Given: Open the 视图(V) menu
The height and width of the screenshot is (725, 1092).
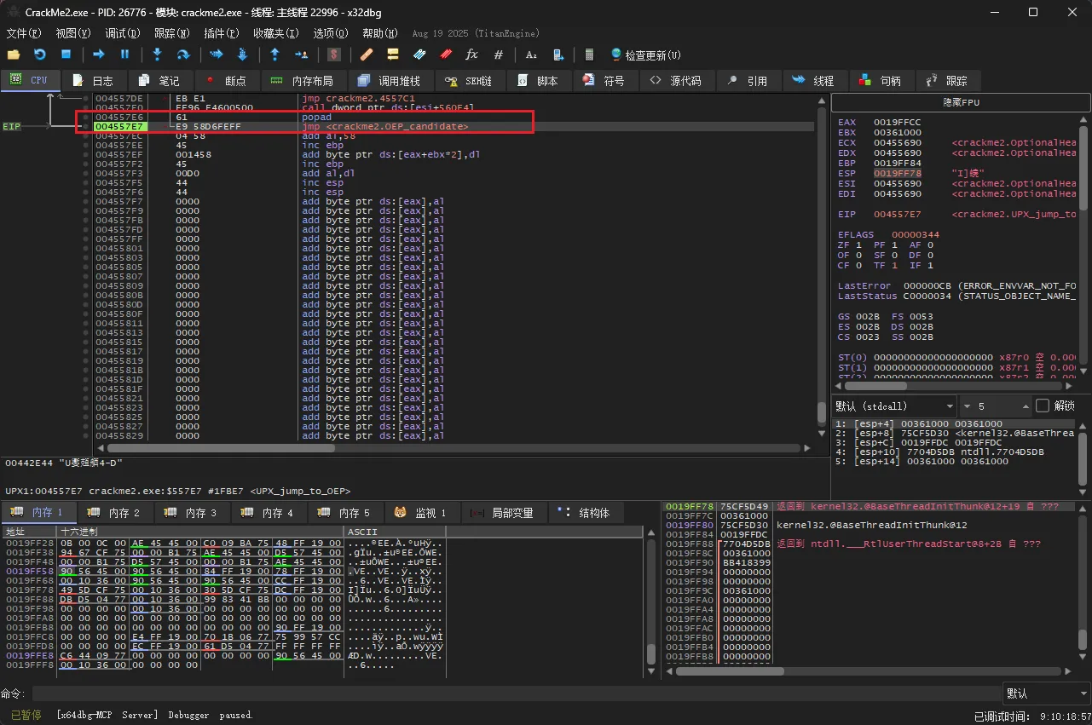Looking at the screenshot, I should (x=73, y=33).
